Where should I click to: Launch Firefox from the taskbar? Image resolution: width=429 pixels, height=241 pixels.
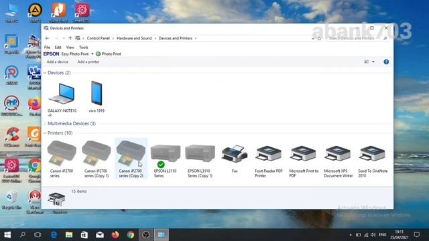[x=115, y=235]
